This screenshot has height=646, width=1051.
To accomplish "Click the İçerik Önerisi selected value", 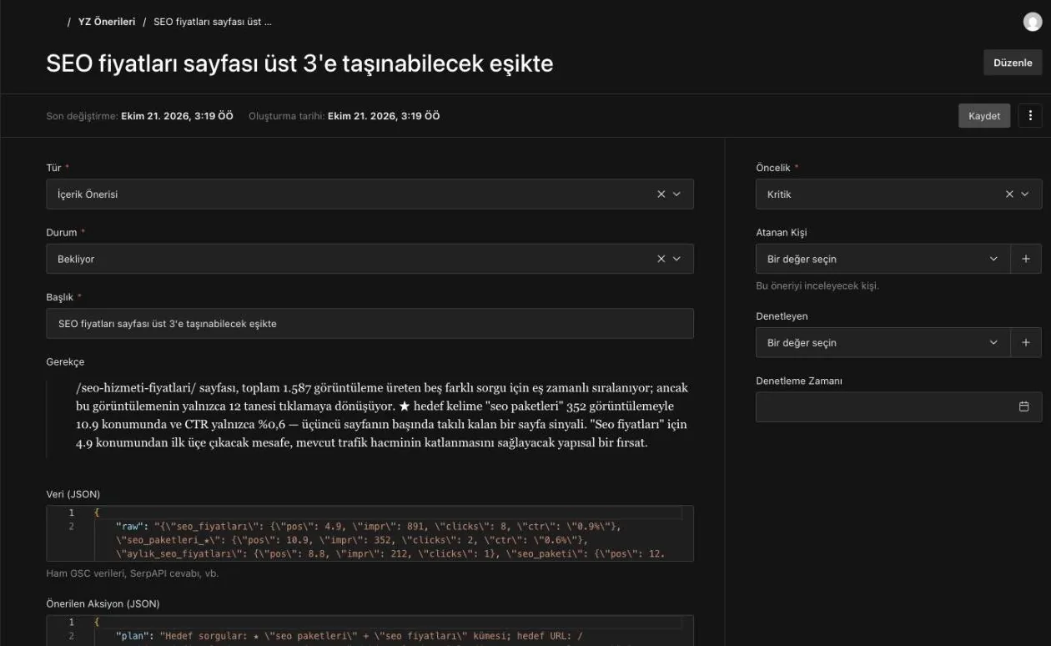I will click(88, 194).
